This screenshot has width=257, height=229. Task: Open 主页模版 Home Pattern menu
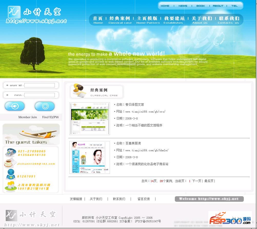pyautogui.click(x=148, y=20)
